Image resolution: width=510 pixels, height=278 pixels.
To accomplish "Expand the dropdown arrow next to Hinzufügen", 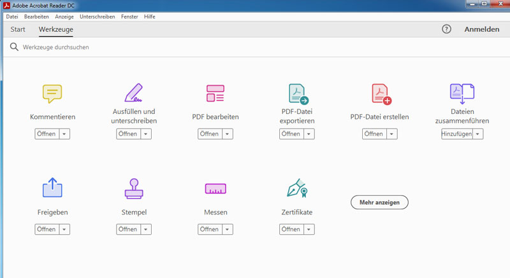I will 477,134.
